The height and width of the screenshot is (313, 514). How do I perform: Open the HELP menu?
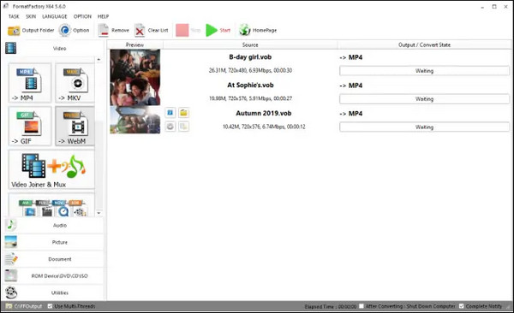[103, 16]
